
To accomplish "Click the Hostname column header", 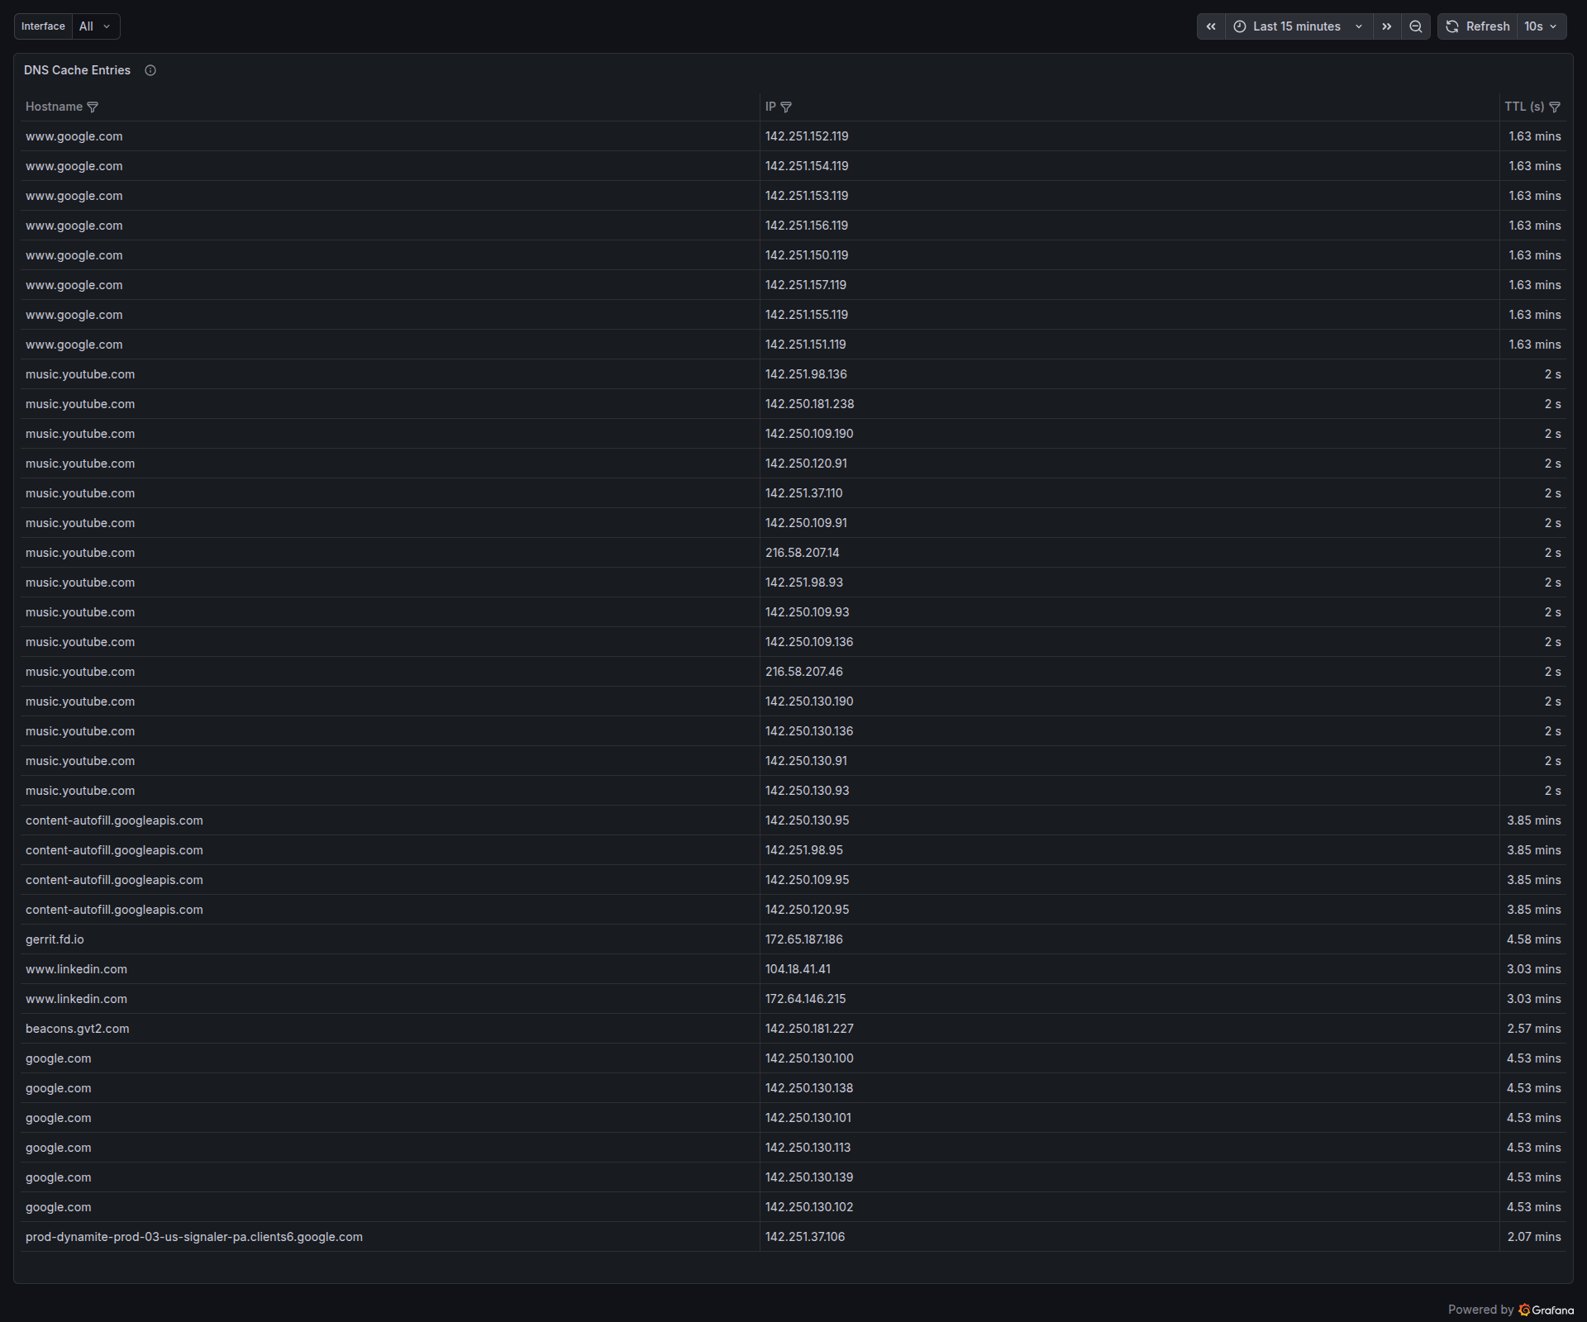I will [x=53, y=107].
